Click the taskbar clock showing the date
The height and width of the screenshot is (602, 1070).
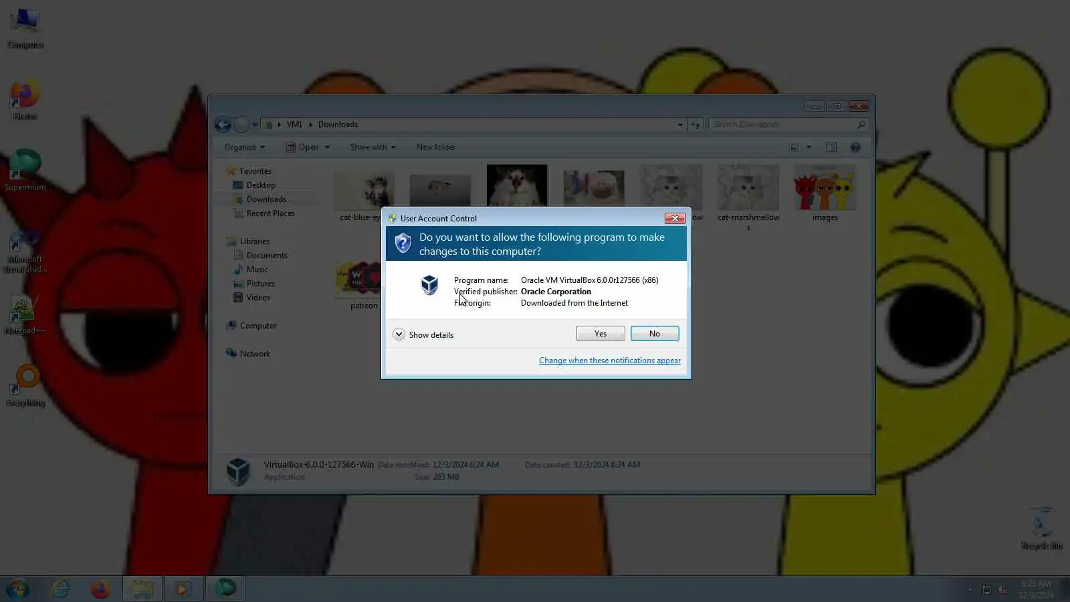1037,589
